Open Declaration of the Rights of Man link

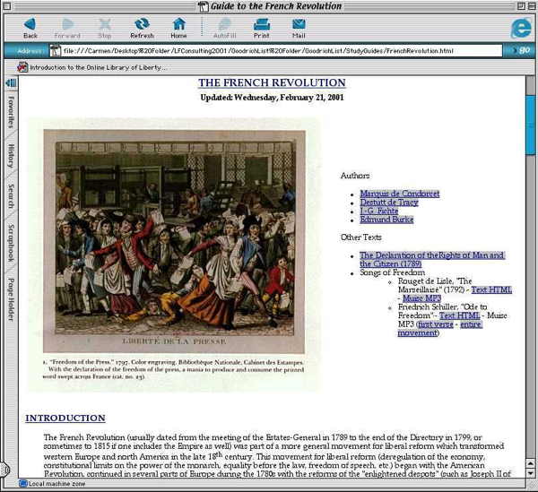pos(431,260)
